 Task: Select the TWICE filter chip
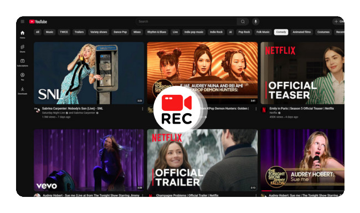[64, 32]
